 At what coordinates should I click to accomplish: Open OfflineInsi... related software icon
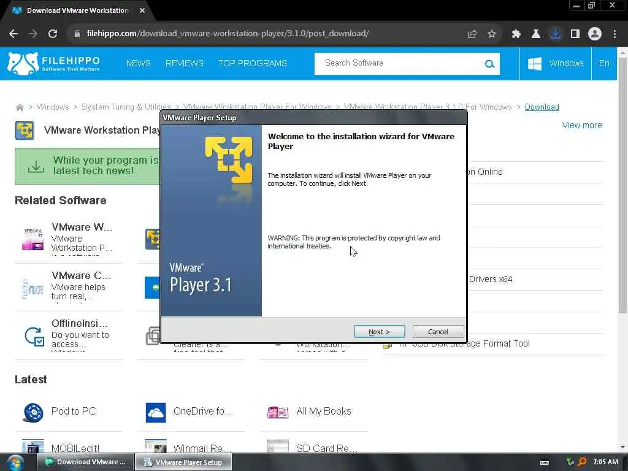34,336
